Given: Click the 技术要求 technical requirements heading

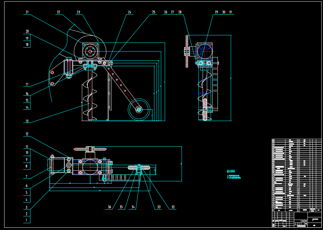Looking at the screenshot, I should tap(230, 171).
